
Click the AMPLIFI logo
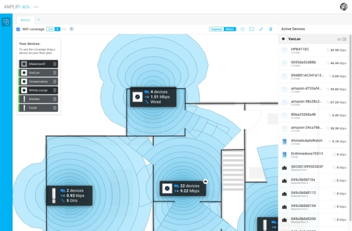[x=12, y=7]
